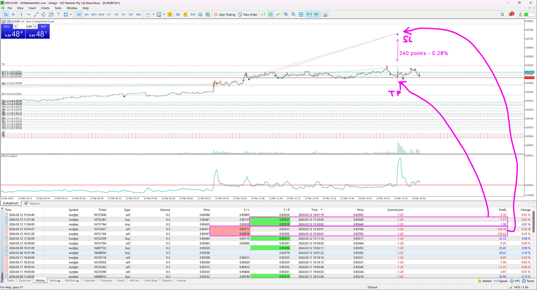
Task: Open the Charts menu
Action: coord(45,8)
